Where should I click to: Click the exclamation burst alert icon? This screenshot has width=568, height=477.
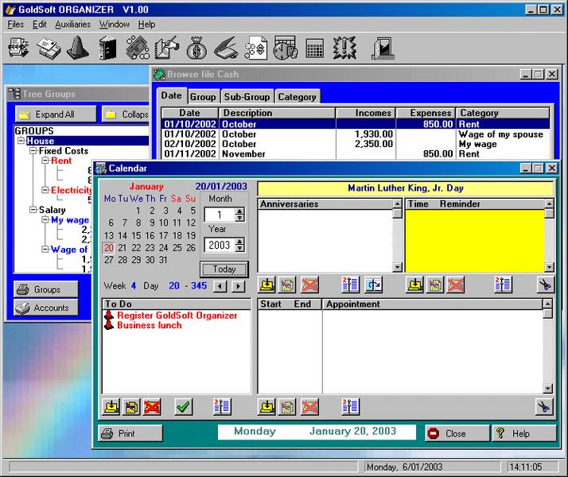click(x=344, y=48)
